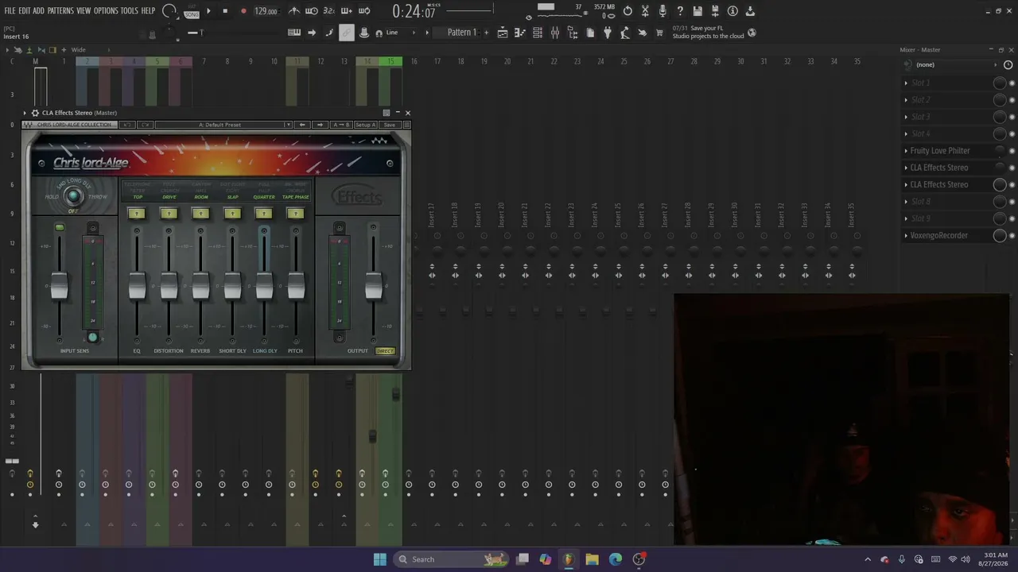Click the microphone one-click recording icon
The height and width of the screenshot is (572, 1018).
coord(662,11)
